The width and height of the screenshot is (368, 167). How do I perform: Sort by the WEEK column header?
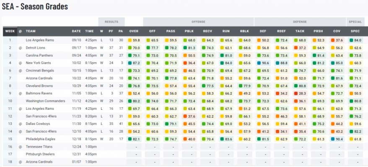(10, 31)
